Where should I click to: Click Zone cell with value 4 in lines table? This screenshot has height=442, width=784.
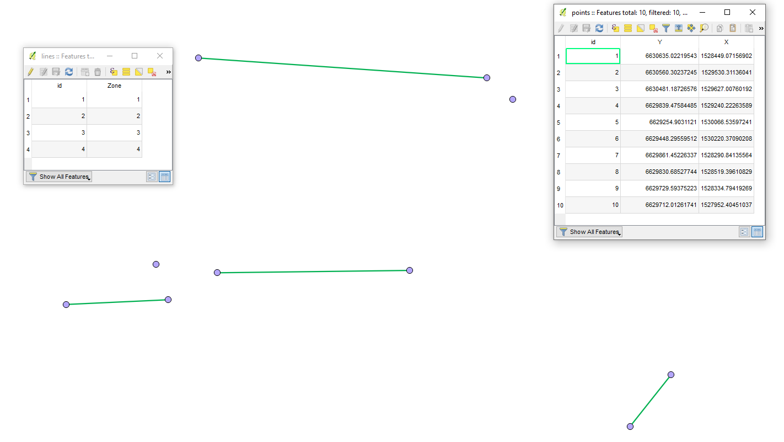click(115, 150)
